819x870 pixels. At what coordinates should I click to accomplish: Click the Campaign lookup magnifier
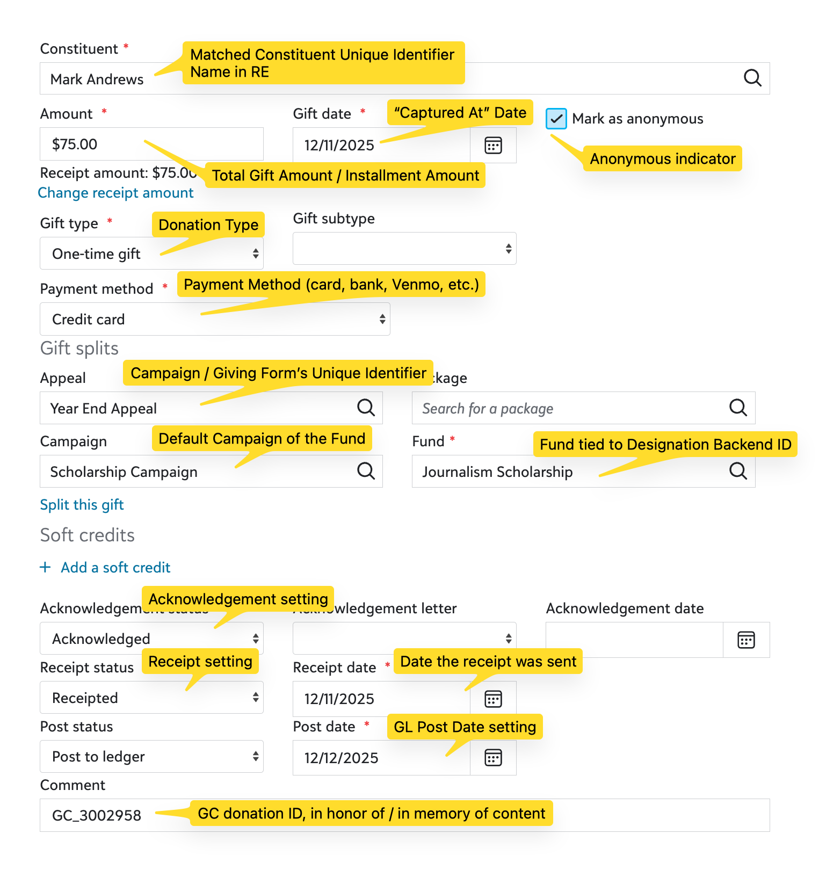(366, 472)
